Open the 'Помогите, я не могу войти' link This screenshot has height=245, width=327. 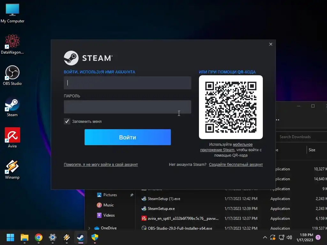click(x=101, y=164)
